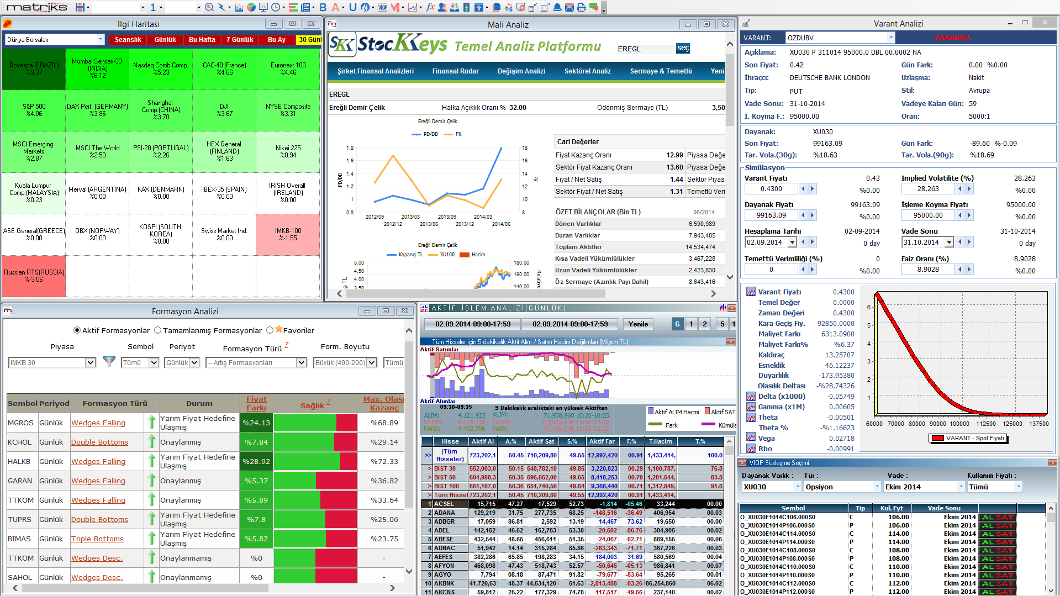Click the fx formula toolbar icon

pos(430,7)
